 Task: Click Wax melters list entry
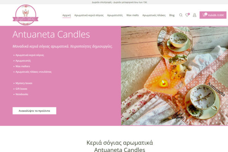pyautogui.click(x=23, y=66)
